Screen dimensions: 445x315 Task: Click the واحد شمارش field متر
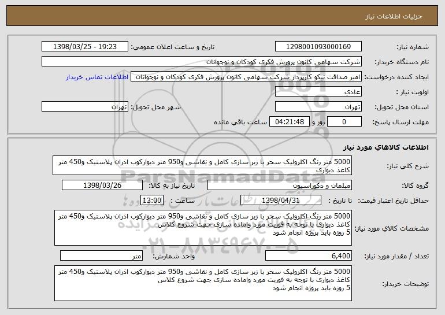click(101, 255)
